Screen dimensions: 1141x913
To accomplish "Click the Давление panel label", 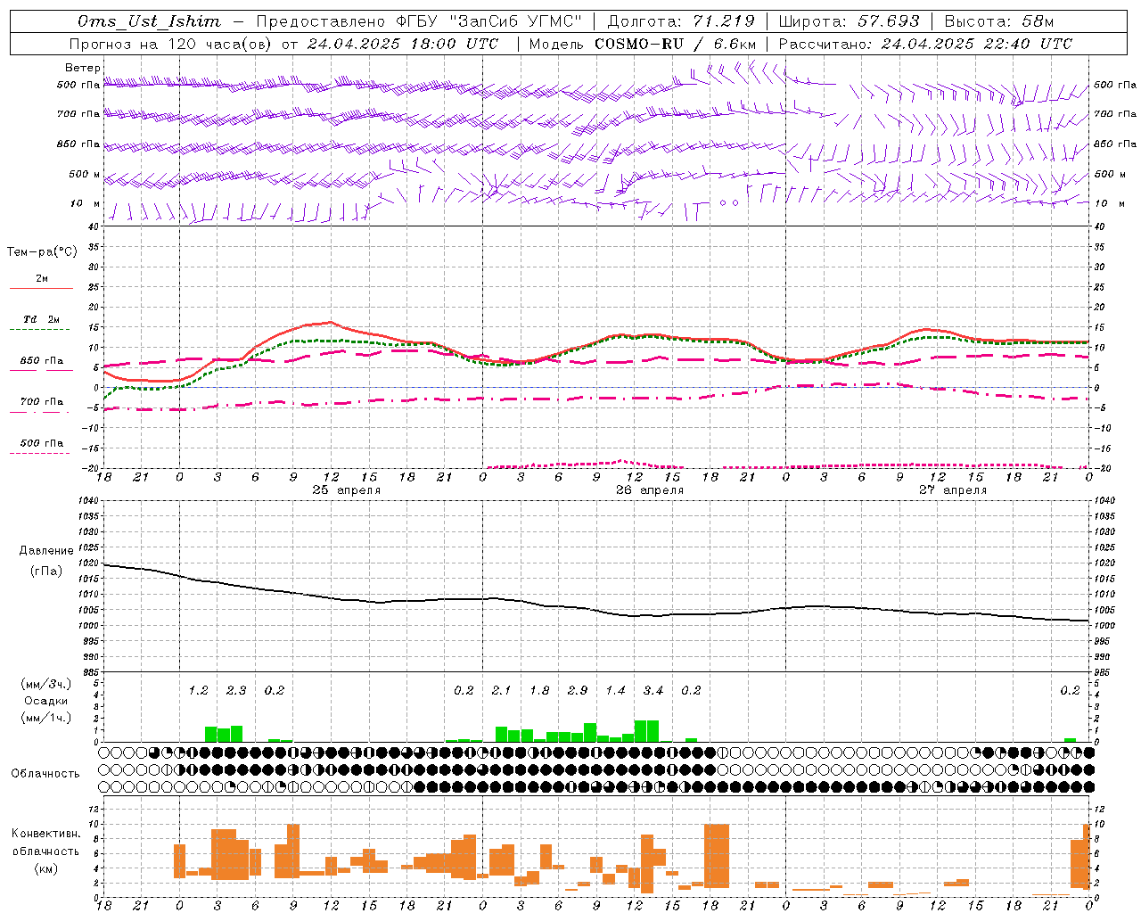I will point(46,551).
